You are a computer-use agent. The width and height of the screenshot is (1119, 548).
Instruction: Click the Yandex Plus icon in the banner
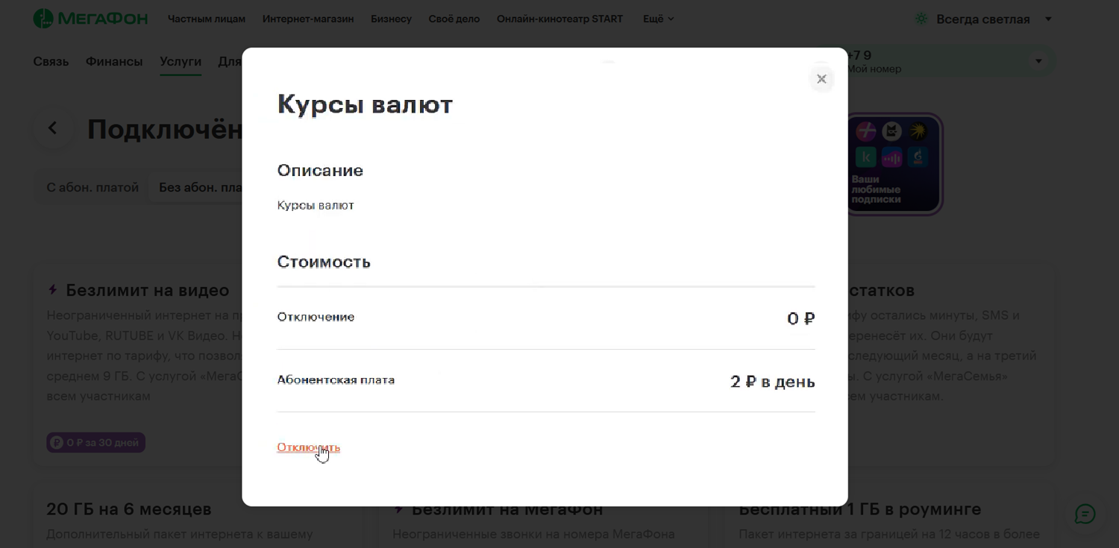pos(866,130)
